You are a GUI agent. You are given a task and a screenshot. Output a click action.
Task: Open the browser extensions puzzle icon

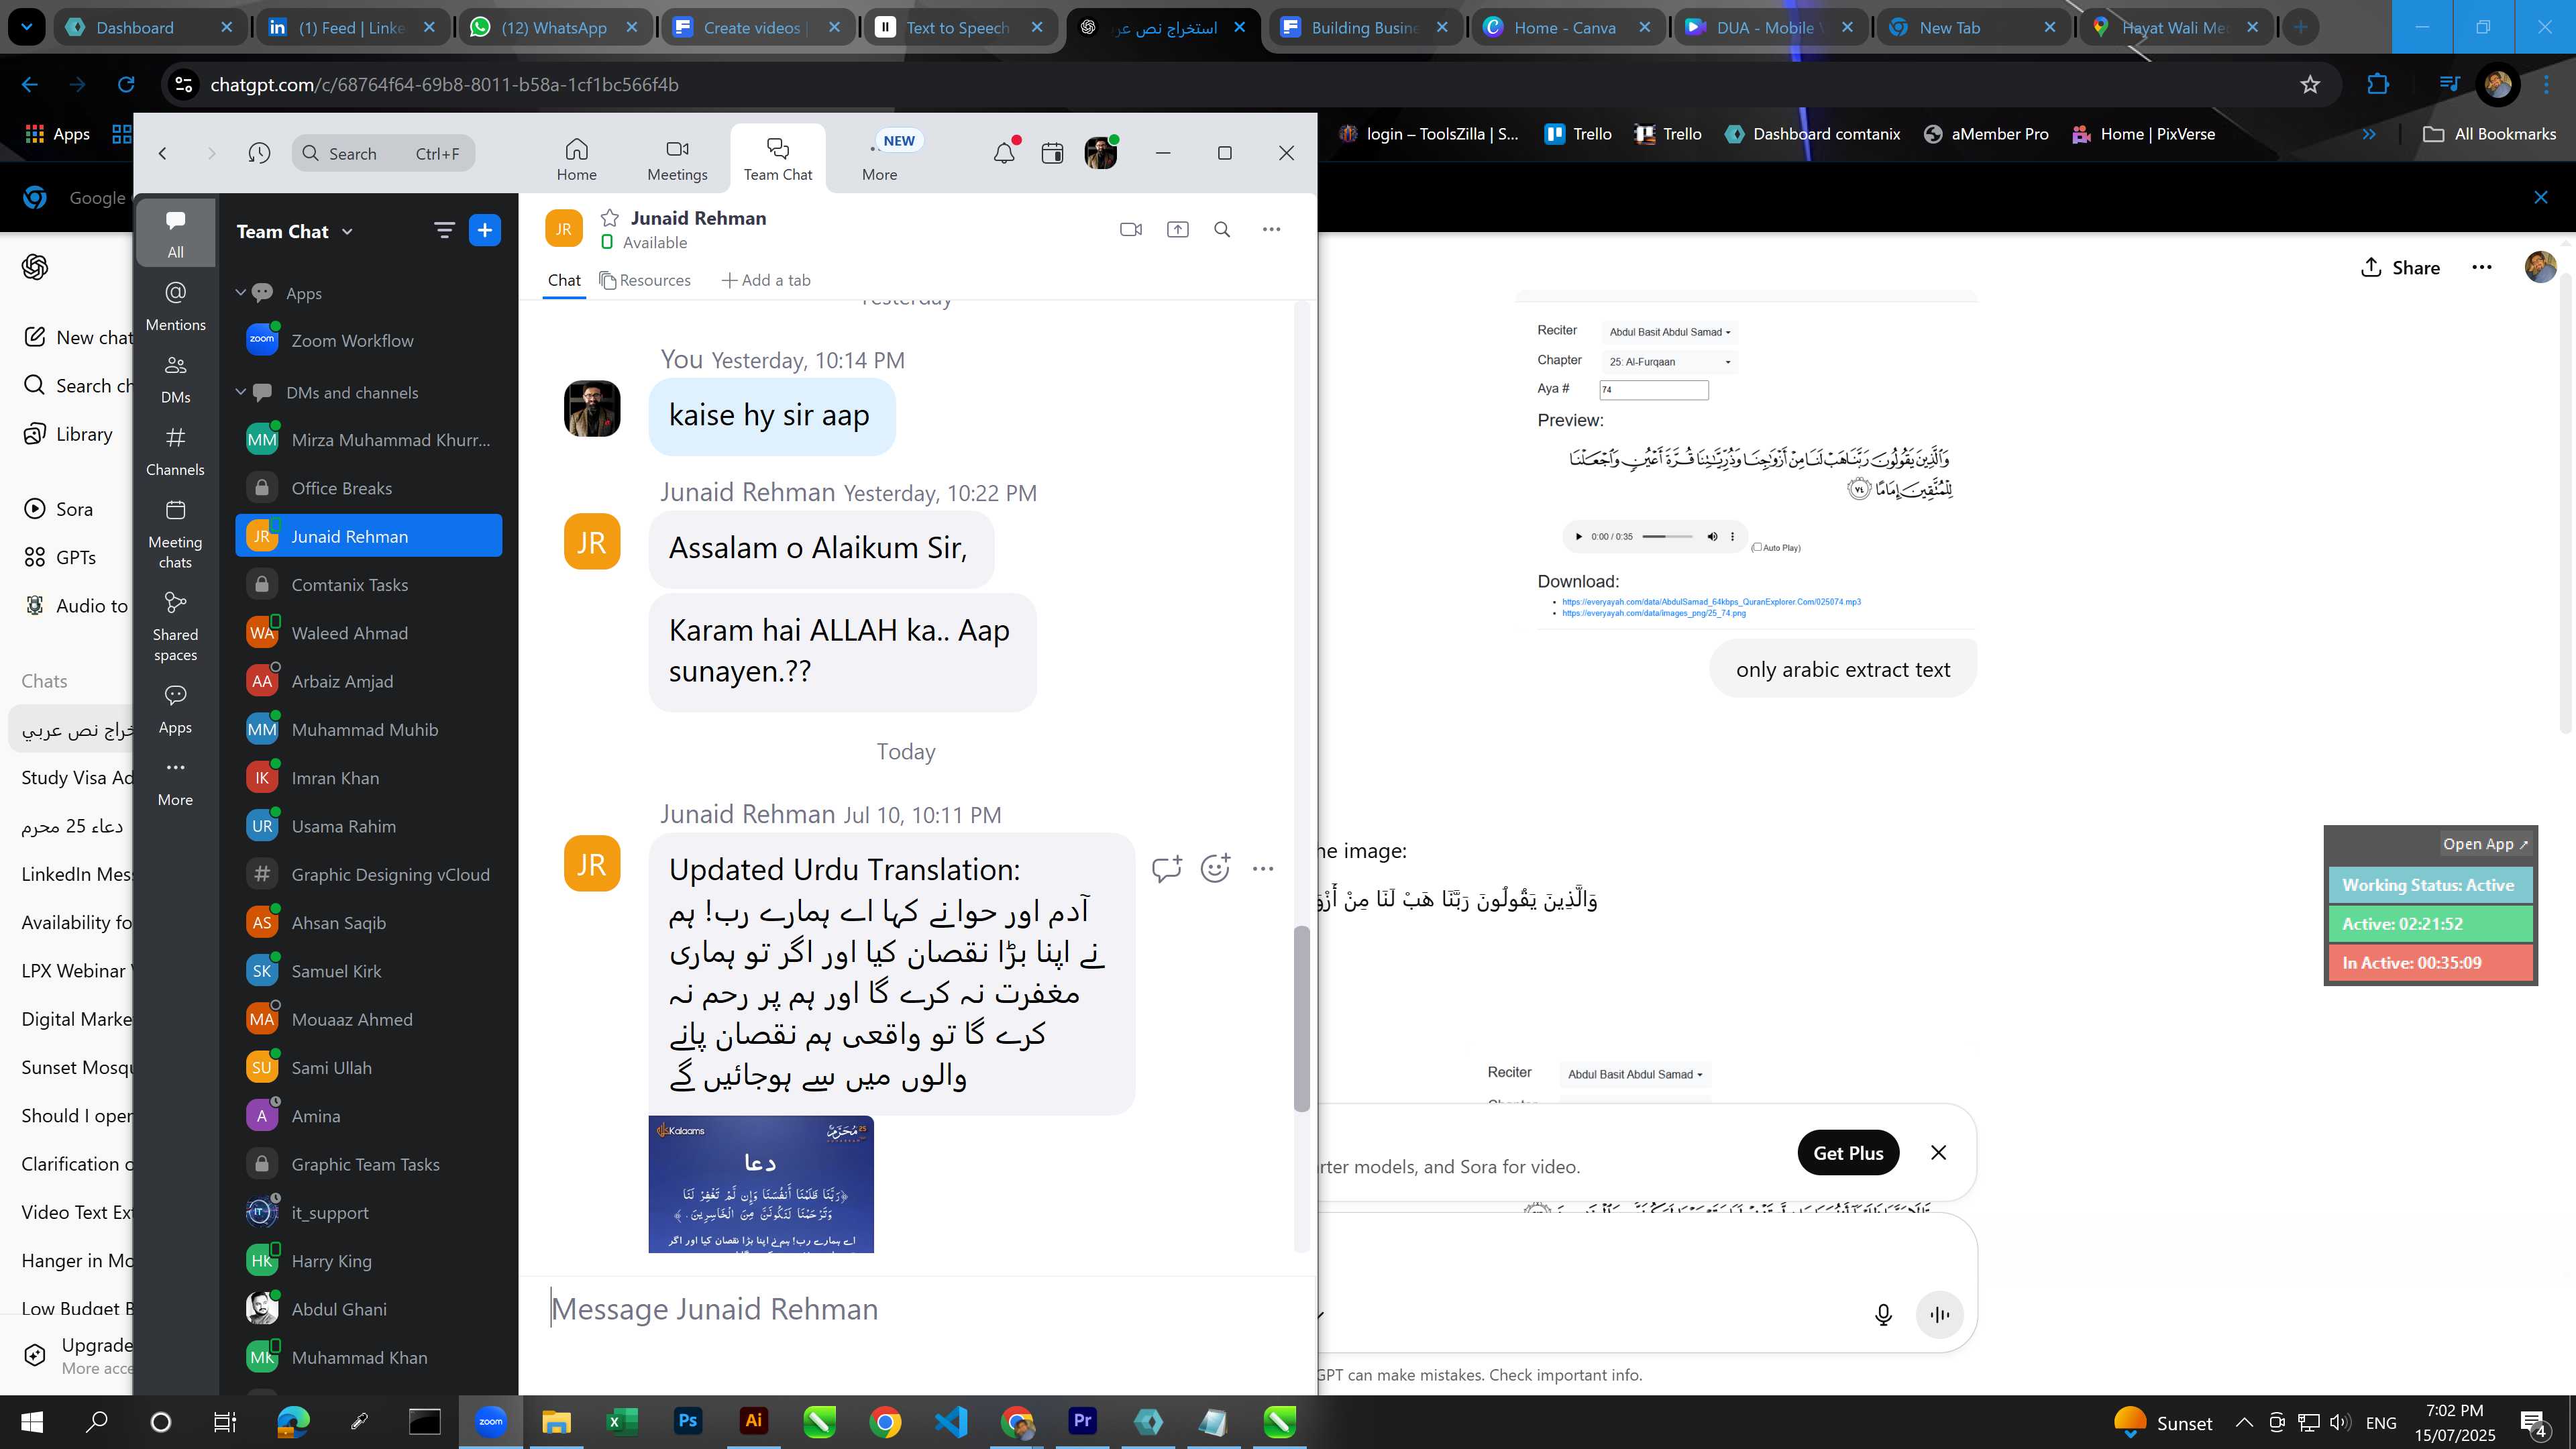point(2378,85)
